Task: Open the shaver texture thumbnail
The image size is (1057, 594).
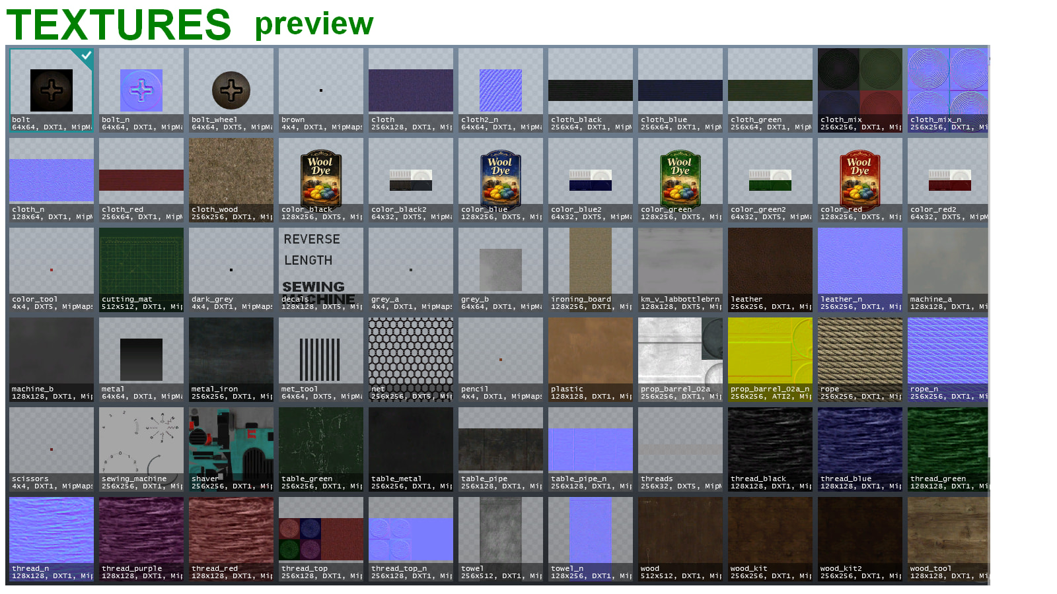Action: click(x=231, y=449)
